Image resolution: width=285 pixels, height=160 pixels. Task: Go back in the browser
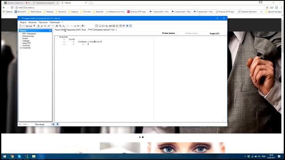click(4, 8)
